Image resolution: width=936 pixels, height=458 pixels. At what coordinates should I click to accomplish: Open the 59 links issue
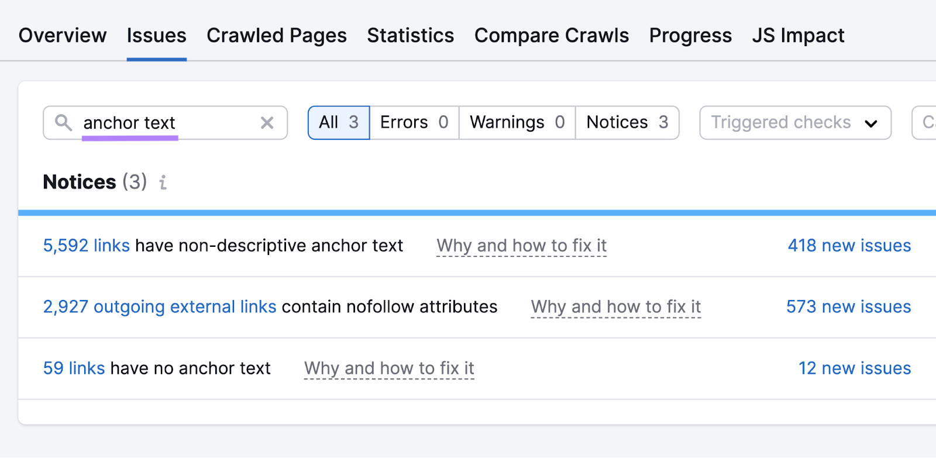click(x=74, y=369)
